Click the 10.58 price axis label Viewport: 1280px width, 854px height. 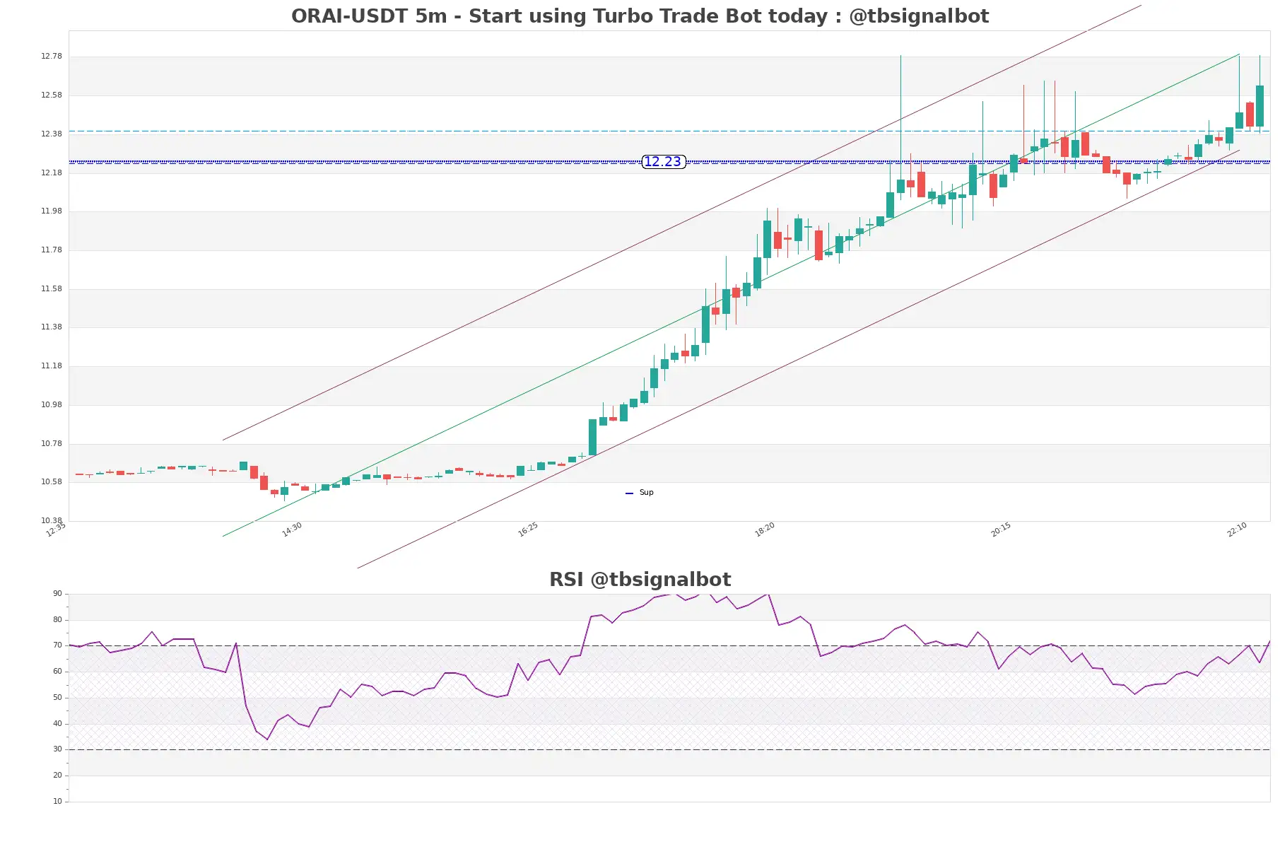pyautogui.click(x=52, y=482)
